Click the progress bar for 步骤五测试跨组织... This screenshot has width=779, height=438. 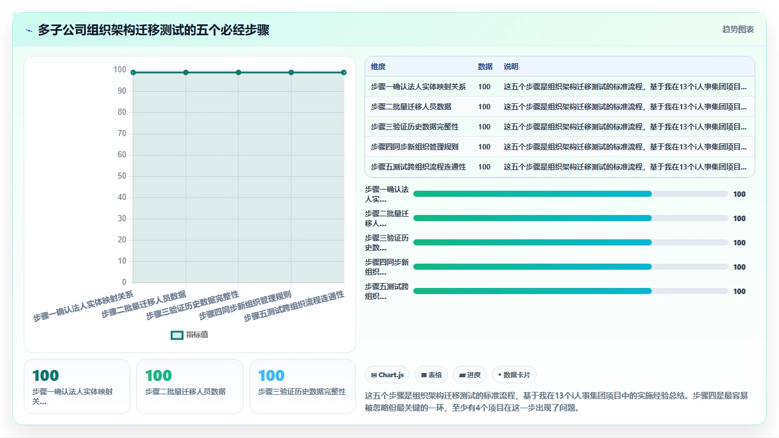(570, 291)
